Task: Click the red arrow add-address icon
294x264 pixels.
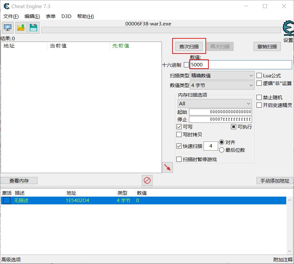Action: pos(167,167)
